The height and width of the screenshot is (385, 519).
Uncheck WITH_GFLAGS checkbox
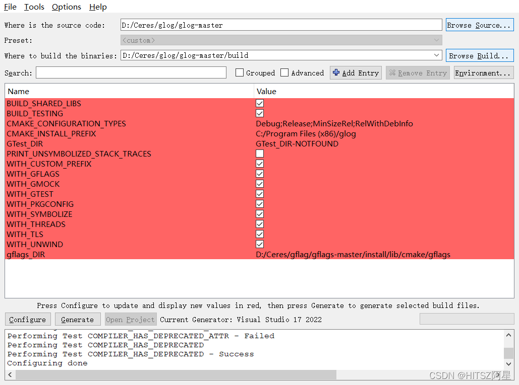tap(260, 174)
